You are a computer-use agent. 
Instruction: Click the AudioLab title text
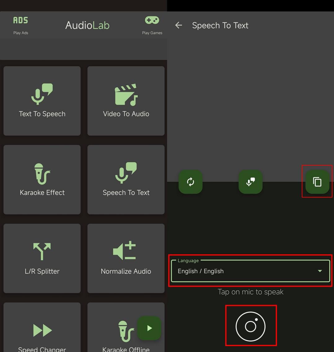click(x=87, y=25)
